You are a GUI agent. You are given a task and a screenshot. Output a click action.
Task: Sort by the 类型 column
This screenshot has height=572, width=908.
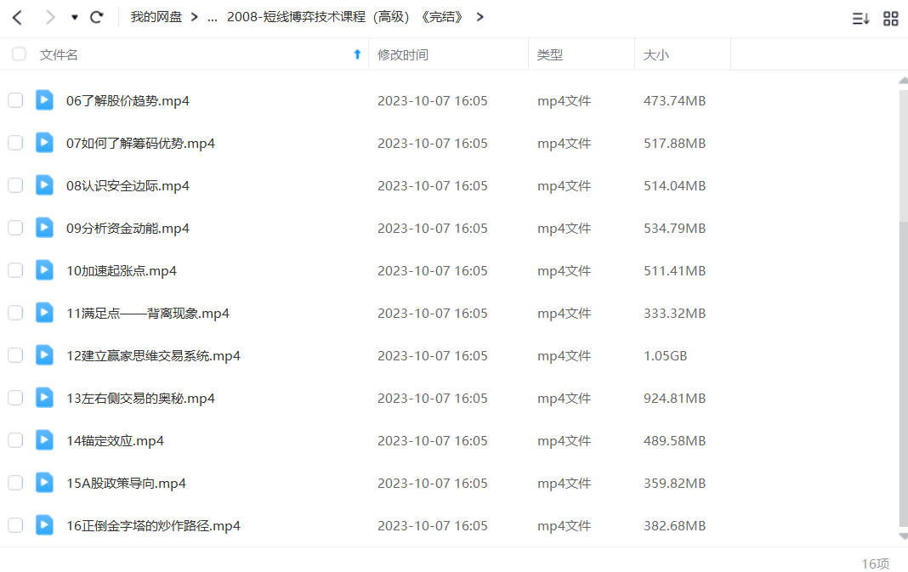coord(549,55)
